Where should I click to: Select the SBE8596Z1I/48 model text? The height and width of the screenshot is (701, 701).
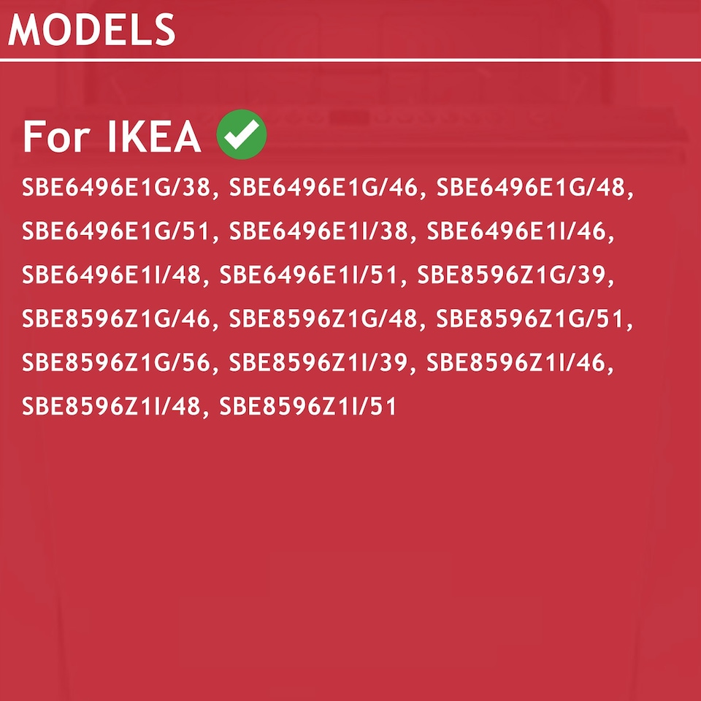112,407
